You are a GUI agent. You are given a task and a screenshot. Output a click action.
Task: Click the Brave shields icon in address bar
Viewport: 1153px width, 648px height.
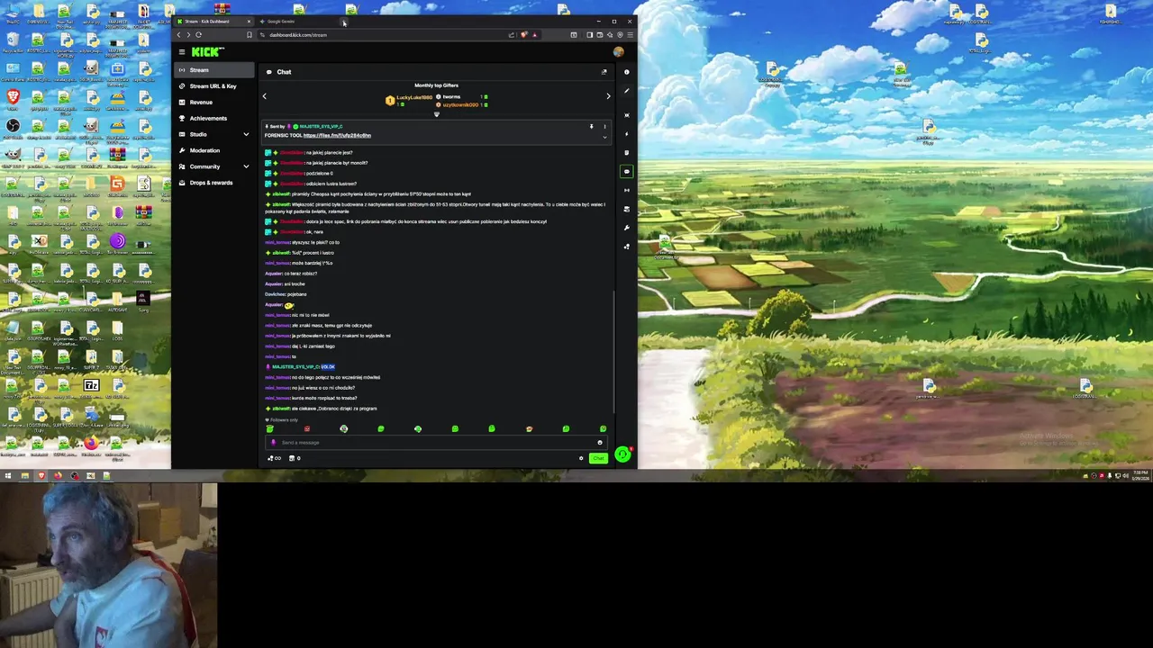[x=523, y=35]
